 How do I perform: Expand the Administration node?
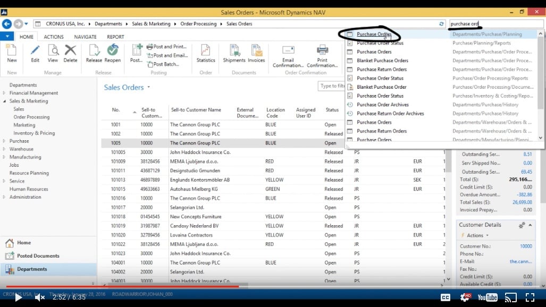[x=4, y=197]
